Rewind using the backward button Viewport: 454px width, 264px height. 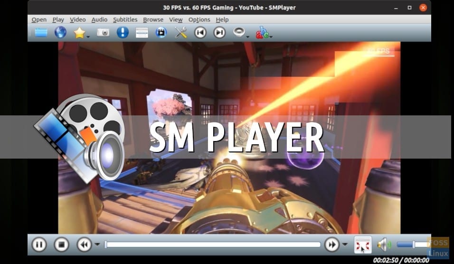coord(84,245)
